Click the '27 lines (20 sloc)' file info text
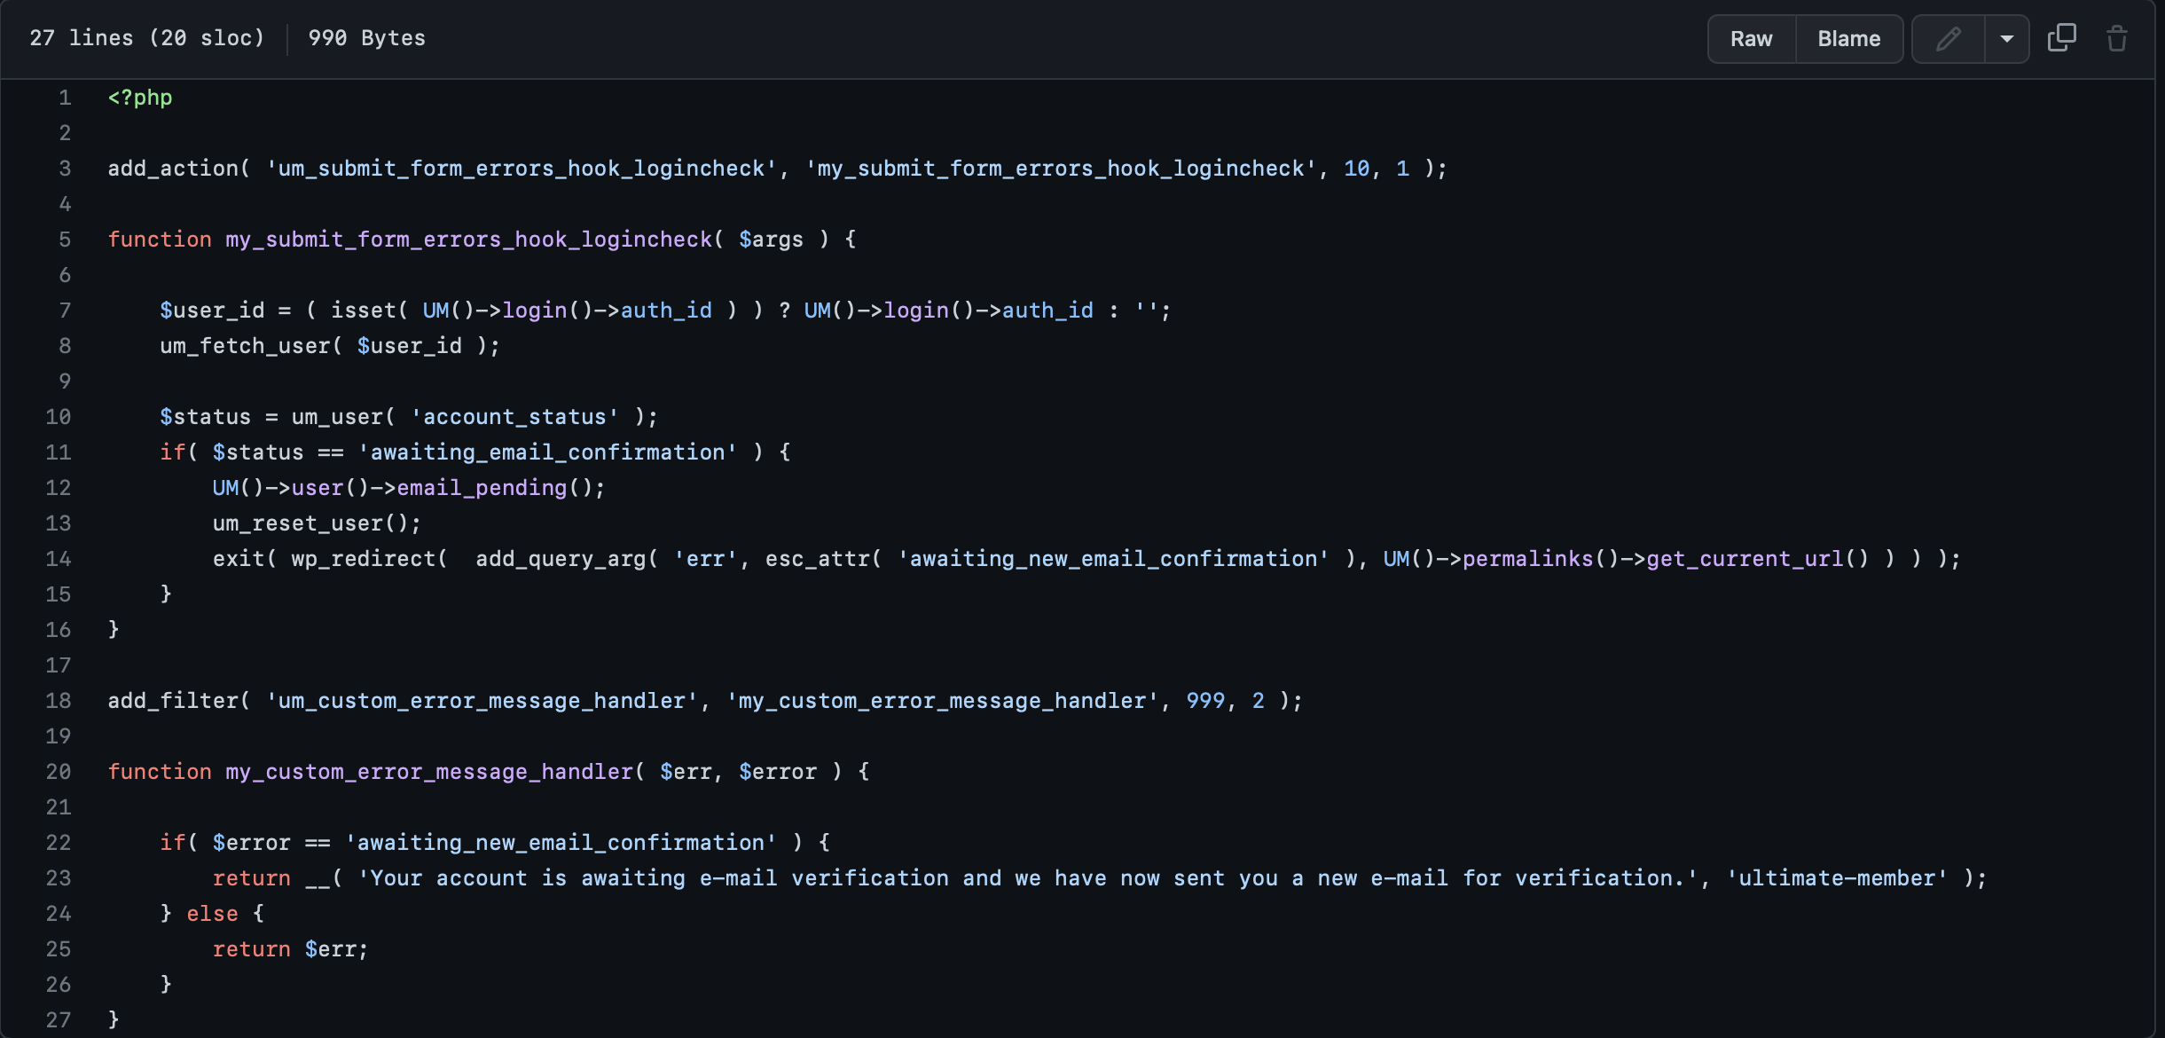2165x1038 pixels. point(147,38)
